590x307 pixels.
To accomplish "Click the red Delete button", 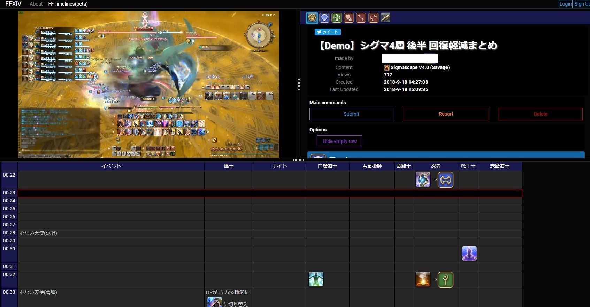I will [541, 114].
